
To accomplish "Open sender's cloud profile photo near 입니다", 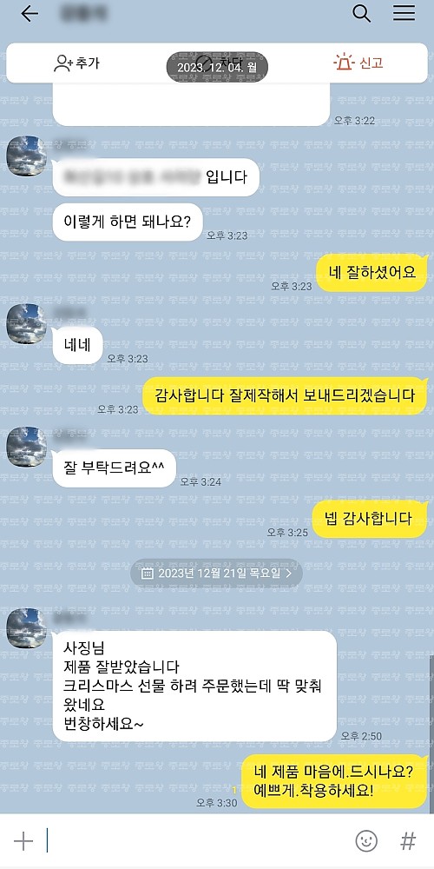I will (x=26, y=156).
